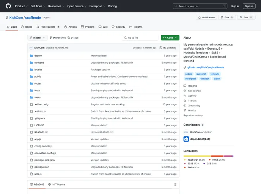Click the Sign up button
Screen dimensions: 261x194
point(249,6)
